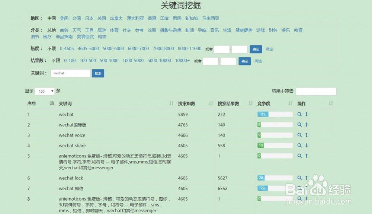Focus the 热度 maximum value input
Viewport: 372px width, 214px height.
coord(239,49)
